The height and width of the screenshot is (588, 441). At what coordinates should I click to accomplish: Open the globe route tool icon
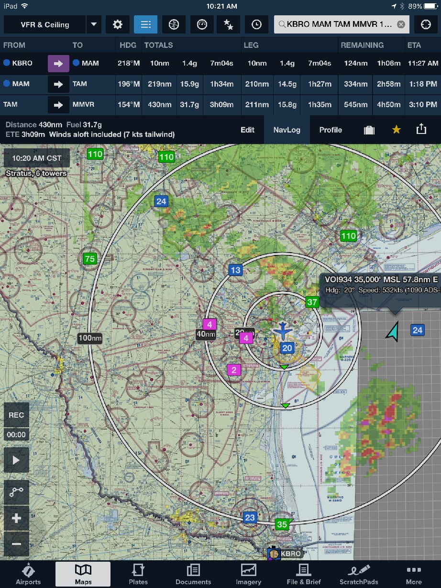click(x=174, y=25)
